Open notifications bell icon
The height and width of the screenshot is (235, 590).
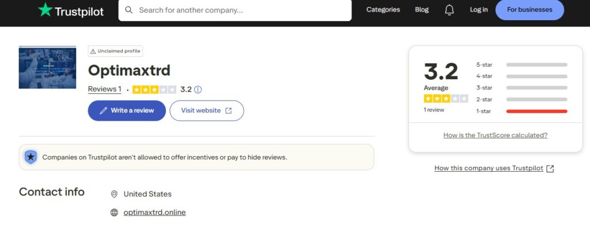[x=449, y=10]
